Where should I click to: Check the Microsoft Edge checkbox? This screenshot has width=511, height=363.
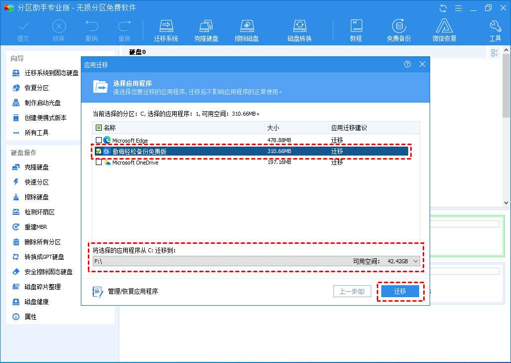tap(98, 140)
